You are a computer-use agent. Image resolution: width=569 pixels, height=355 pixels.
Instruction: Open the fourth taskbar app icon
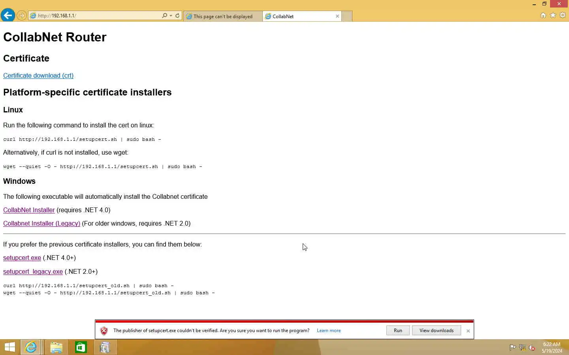105,347
